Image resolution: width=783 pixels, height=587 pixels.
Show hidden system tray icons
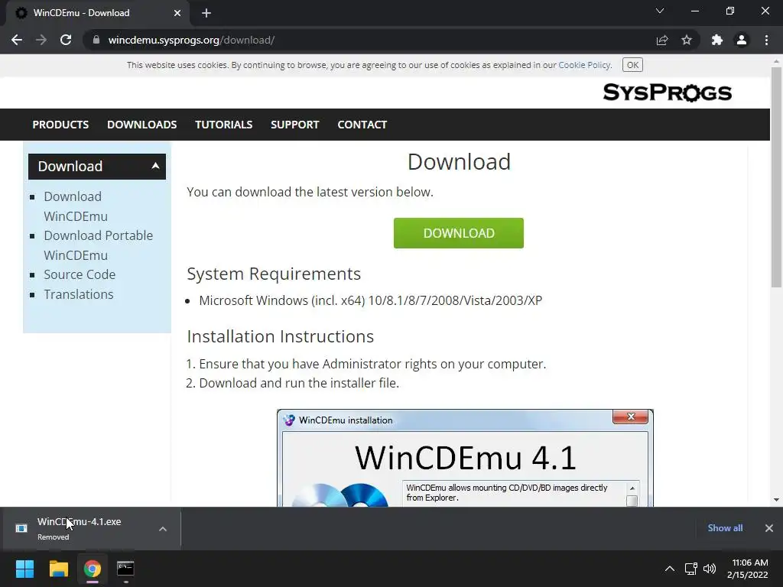pos(670,569)
